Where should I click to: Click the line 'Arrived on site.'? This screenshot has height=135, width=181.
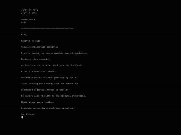coord(31,41)
